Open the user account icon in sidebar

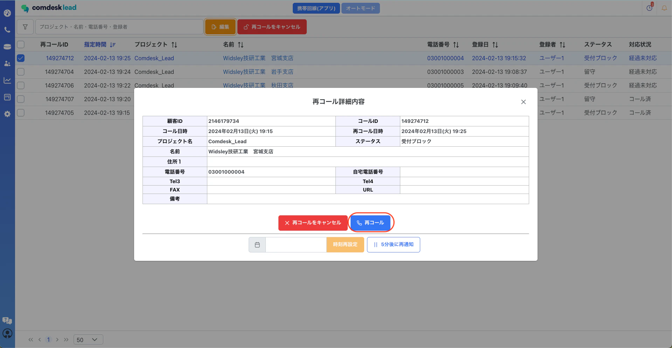coord(7,334)
